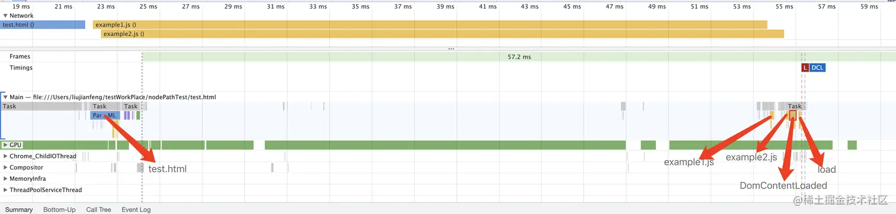Collapse the Main thread track
The image size is (896, 214).
[x=5, y=96]
